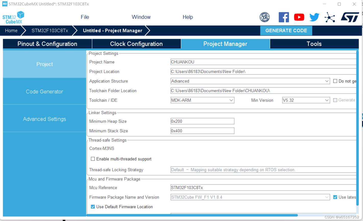This screenshot has width=363, height=221.
Task: Uncheck the Use latest firmware checkbox
Action: 335,197
